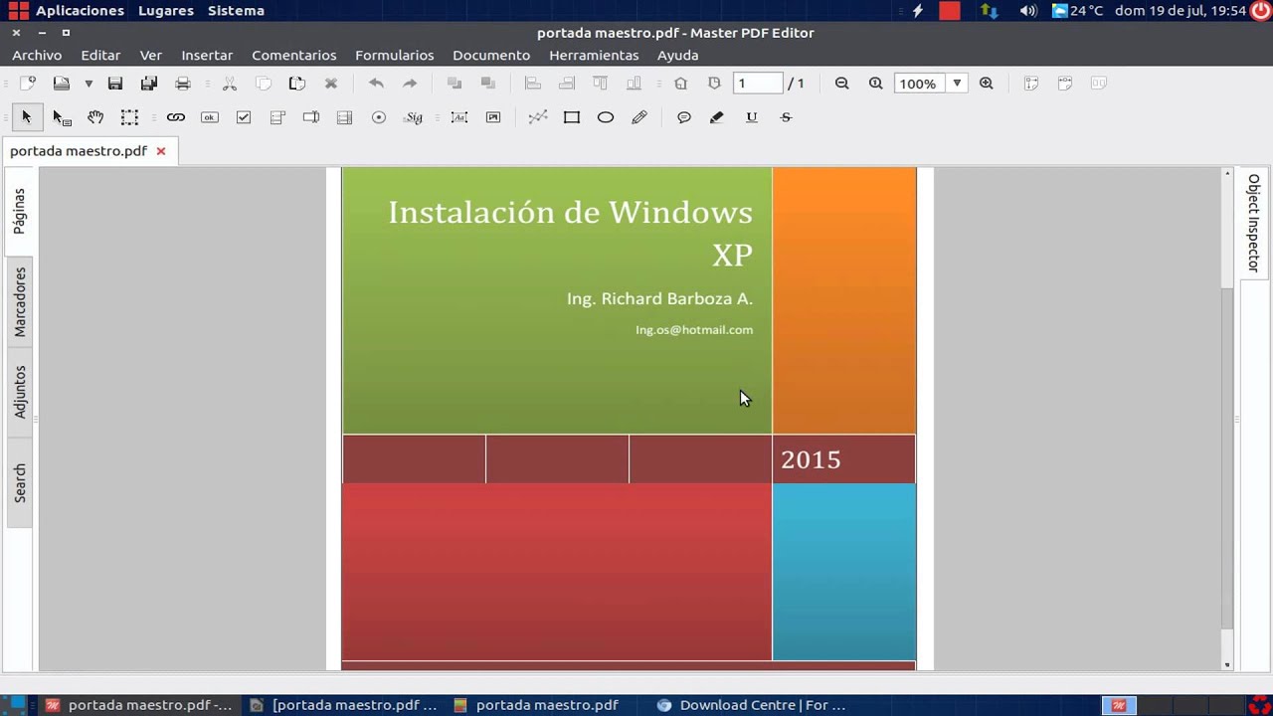Viewport: 1273px width, 716px height.
Task: Open the Comentarios menu
Action: click(294, 55)
